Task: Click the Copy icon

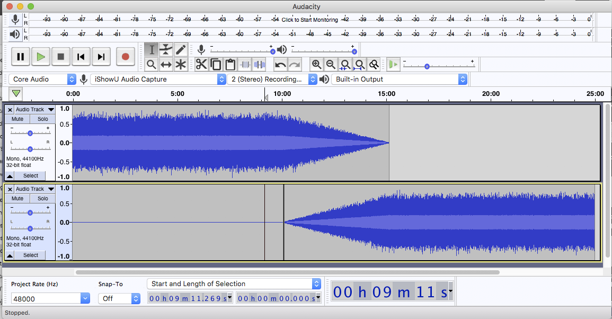Action: (x=216, y=65)
